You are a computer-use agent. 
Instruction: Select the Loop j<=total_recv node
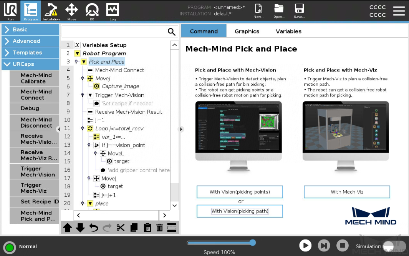(x=119, y=128)
